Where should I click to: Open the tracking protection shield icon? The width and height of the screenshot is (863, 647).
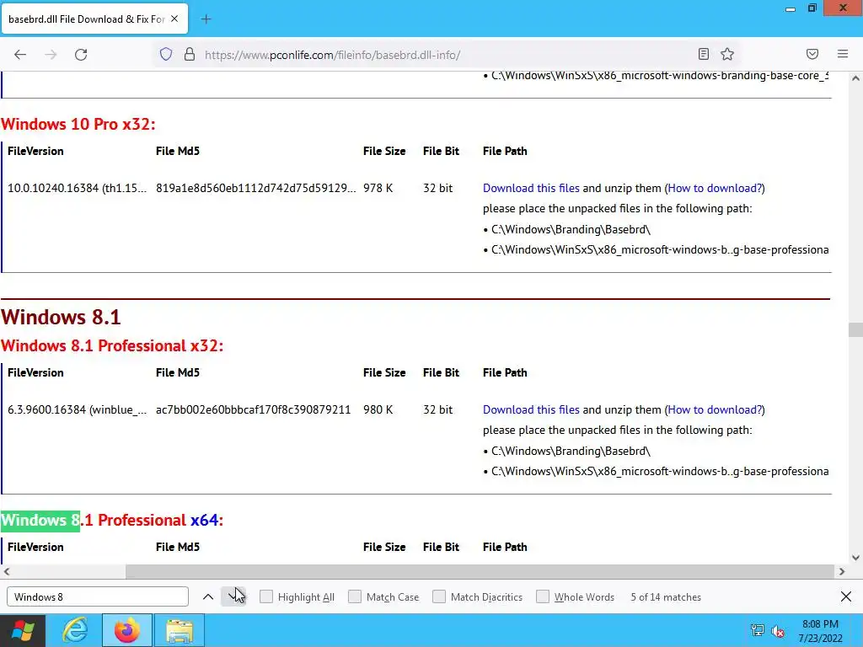click(166, 54)
